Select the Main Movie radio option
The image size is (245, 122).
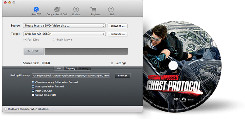pos(54,40)
